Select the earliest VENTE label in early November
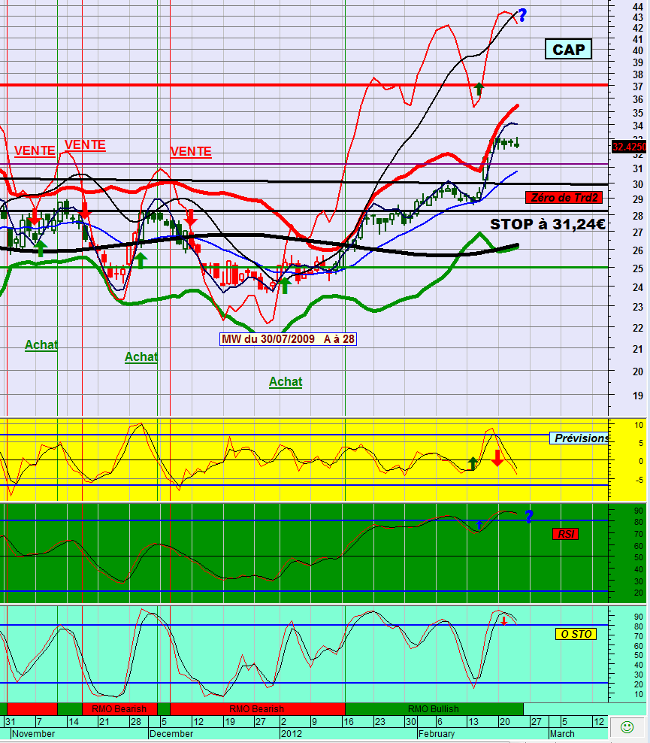 (35, 150)
